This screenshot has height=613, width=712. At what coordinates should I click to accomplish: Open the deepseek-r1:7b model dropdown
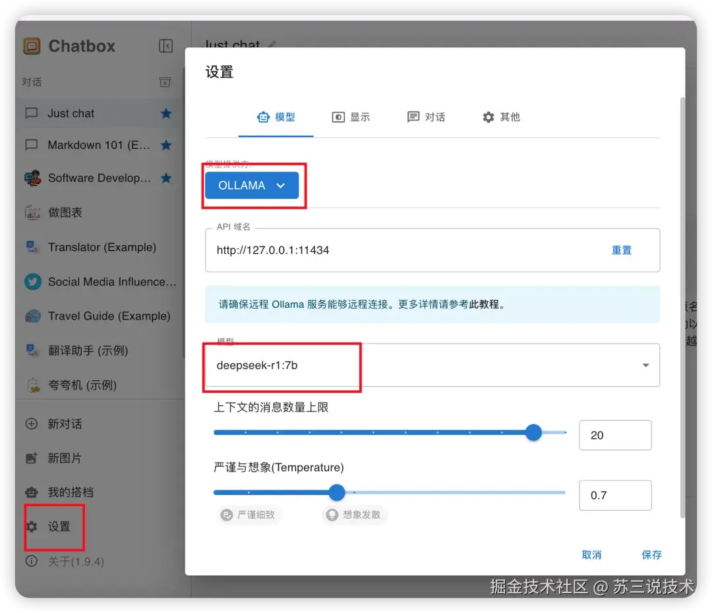[432, 365]
